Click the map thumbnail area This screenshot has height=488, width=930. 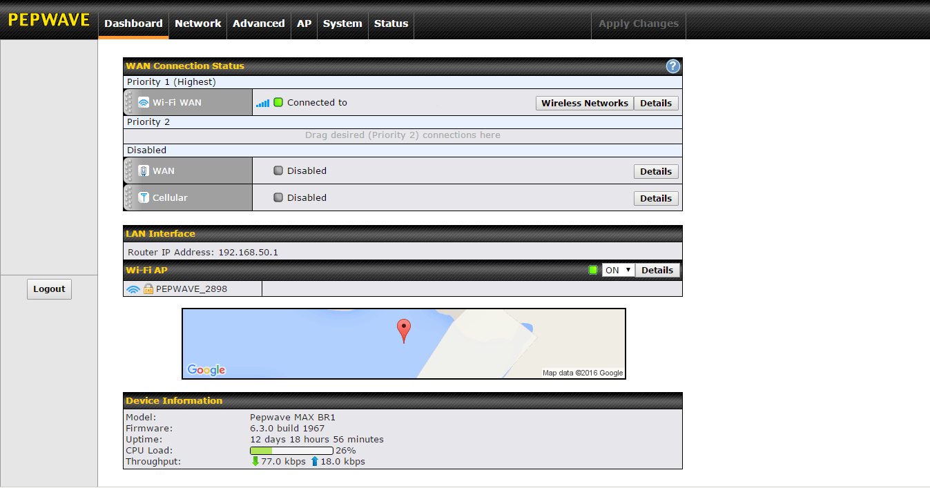point(404,344)
